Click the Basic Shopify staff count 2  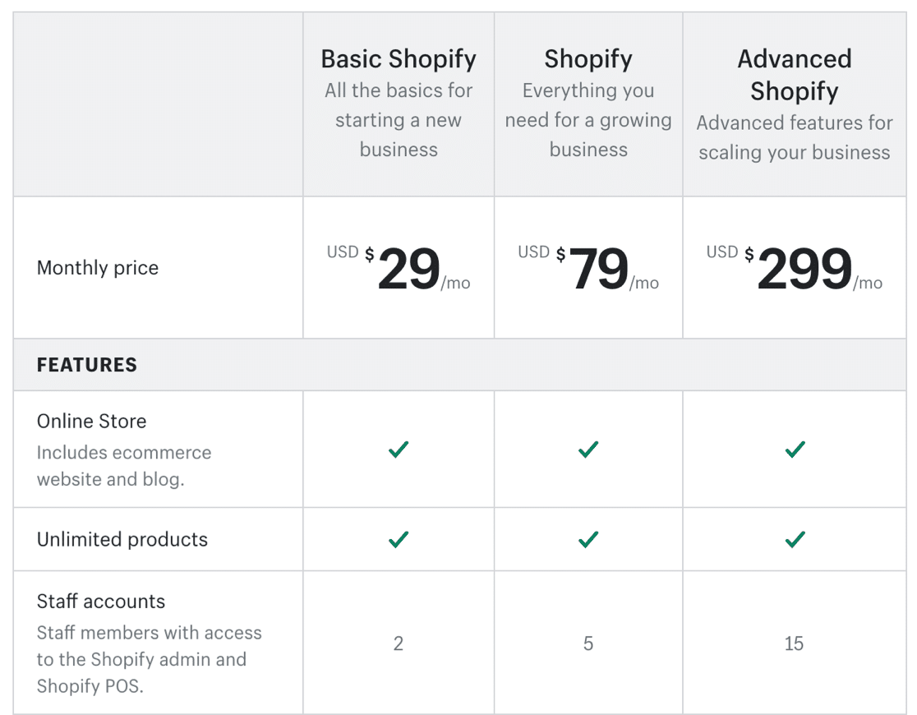(399, 643)
